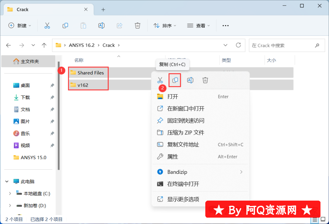
Task: Expand 本地磁盘 (C:) tree node
Action: tap(10, 194)
